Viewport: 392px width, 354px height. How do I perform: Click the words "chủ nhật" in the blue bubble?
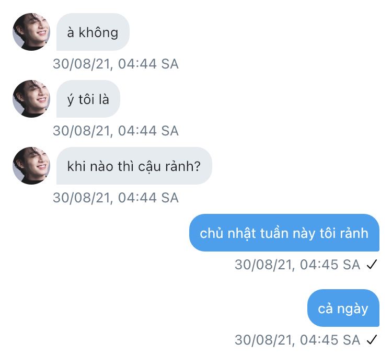tap(227, 233)
